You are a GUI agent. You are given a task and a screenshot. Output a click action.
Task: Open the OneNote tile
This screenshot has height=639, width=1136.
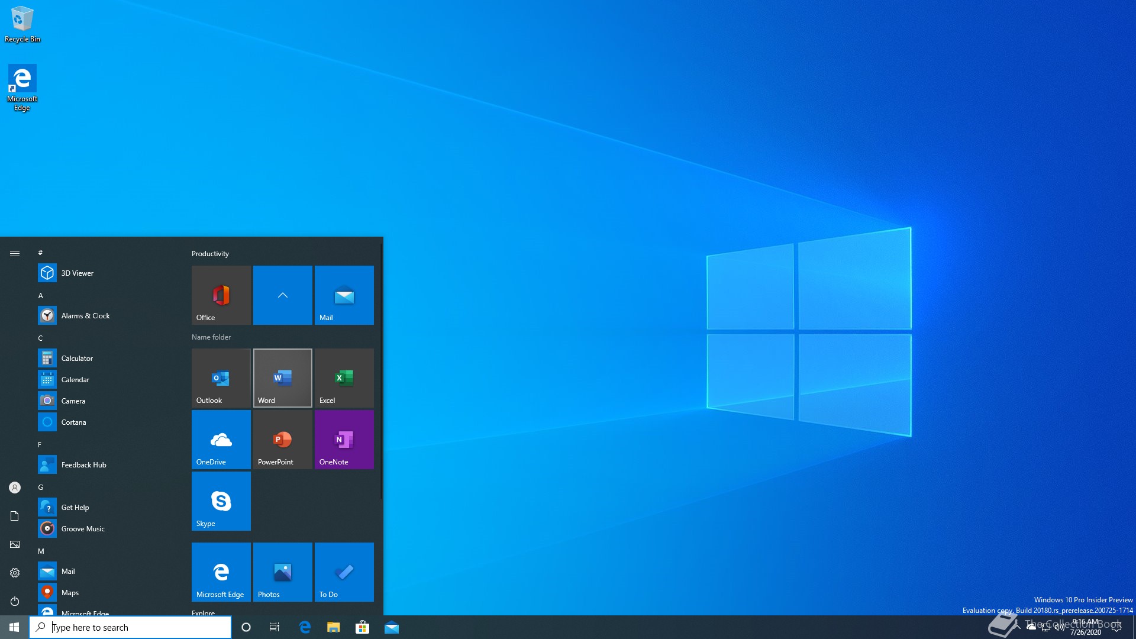(x=344, y=439)
